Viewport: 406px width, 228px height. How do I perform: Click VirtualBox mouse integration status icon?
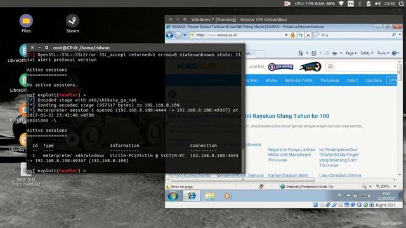coord(365,205)
